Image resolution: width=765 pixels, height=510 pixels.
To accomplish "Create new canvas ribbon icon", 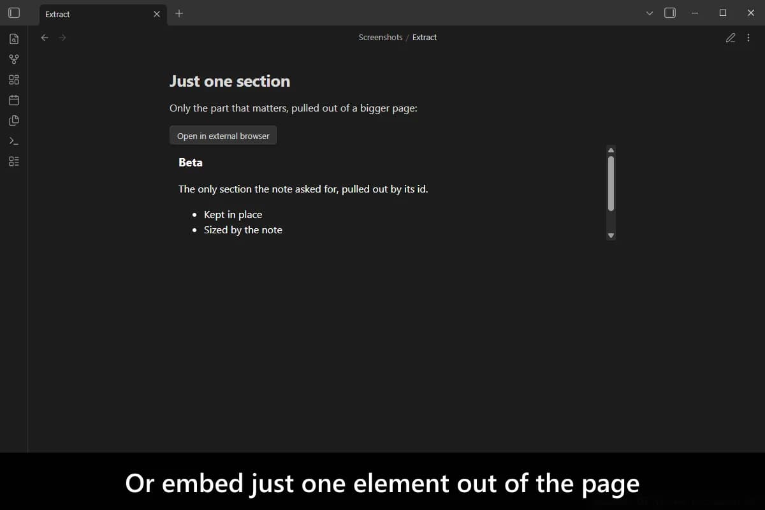I will point(14,80).
